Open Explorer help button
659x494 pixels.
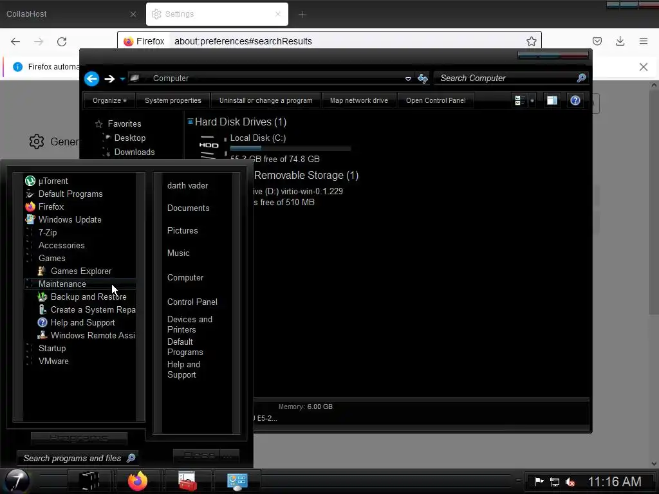[575, 100]
